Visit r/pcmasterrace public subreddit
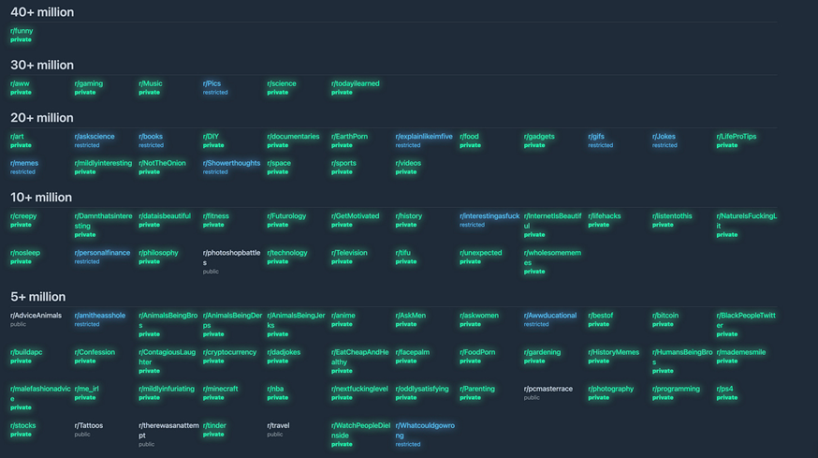Screen dimensions: 818x458 (x=548, y=389)
